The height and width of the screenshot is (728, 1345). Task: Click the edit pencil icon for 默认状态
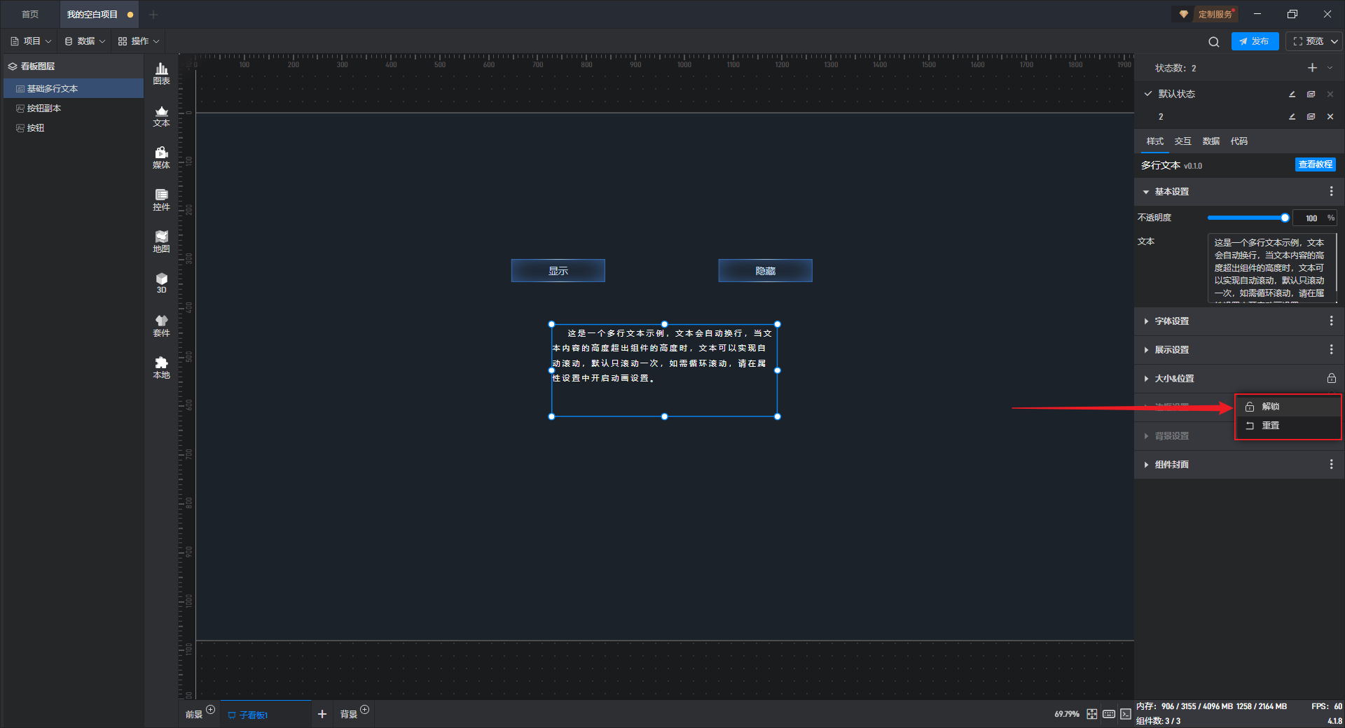tap(1292, 94)
